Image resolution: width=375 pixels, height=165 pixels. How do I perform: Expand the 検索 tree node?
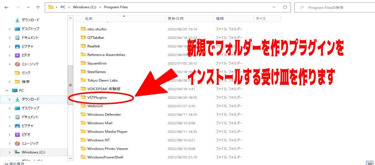tap(10, 82)
